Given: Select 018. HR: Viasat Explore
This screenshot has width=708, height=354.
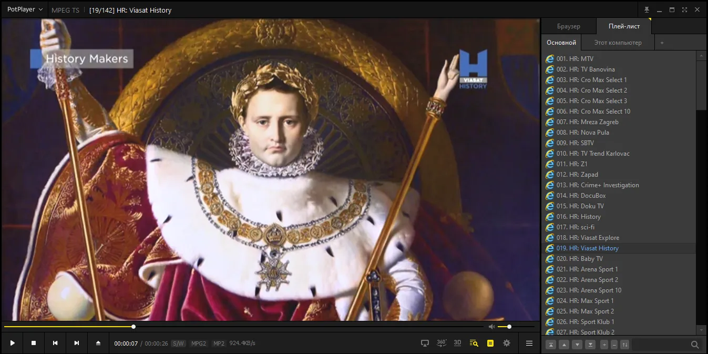Looking at the screenshot, I should click(619, 237).
